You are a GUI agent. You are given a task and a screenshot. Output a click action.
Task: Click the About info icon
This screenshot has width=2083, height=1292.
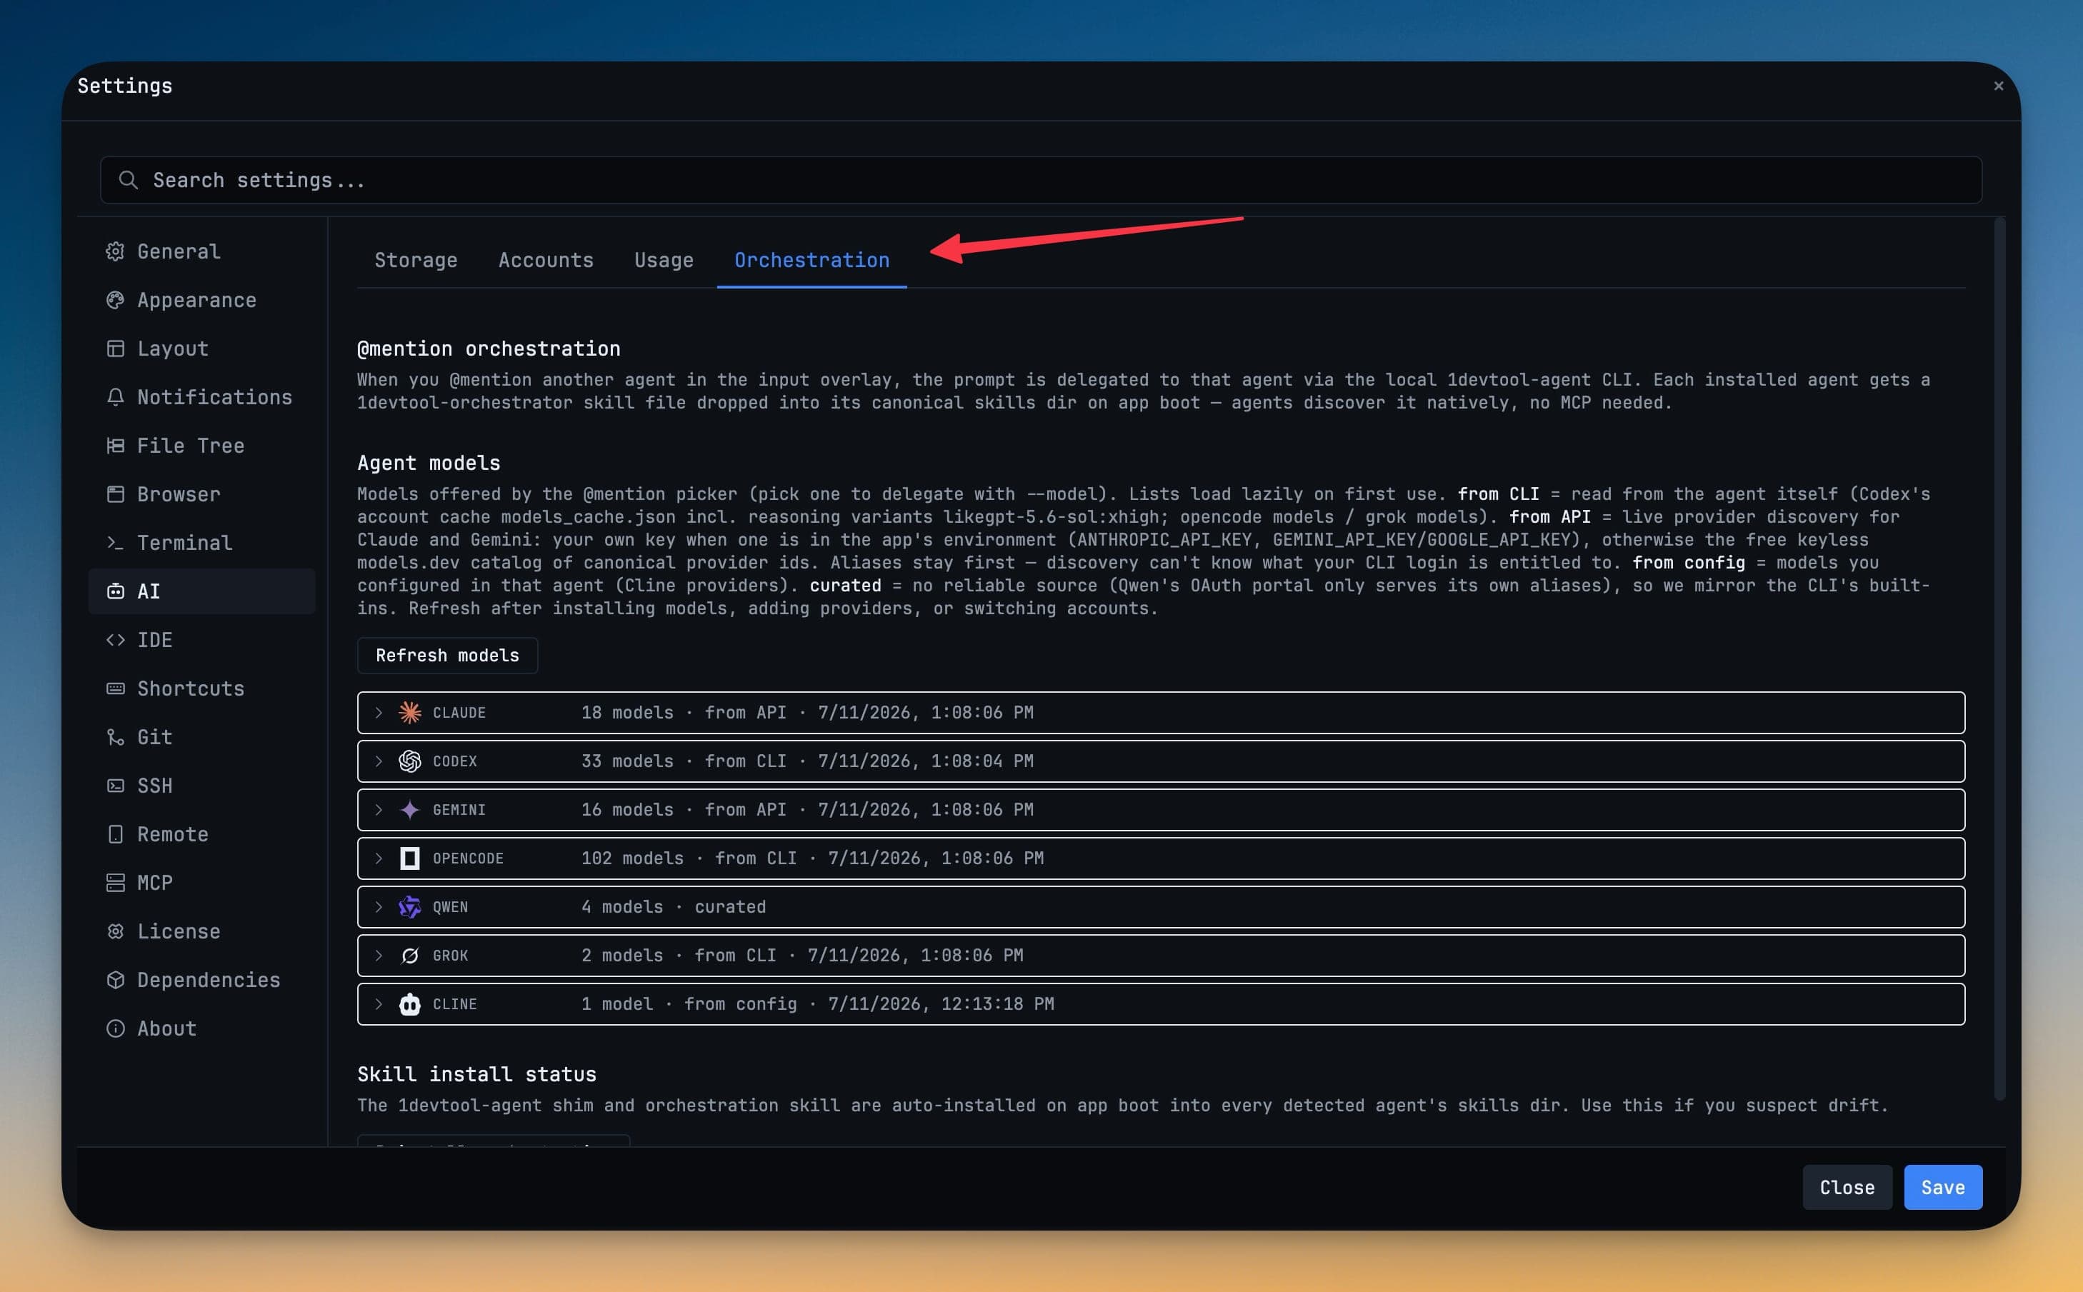click(115, 1028)
